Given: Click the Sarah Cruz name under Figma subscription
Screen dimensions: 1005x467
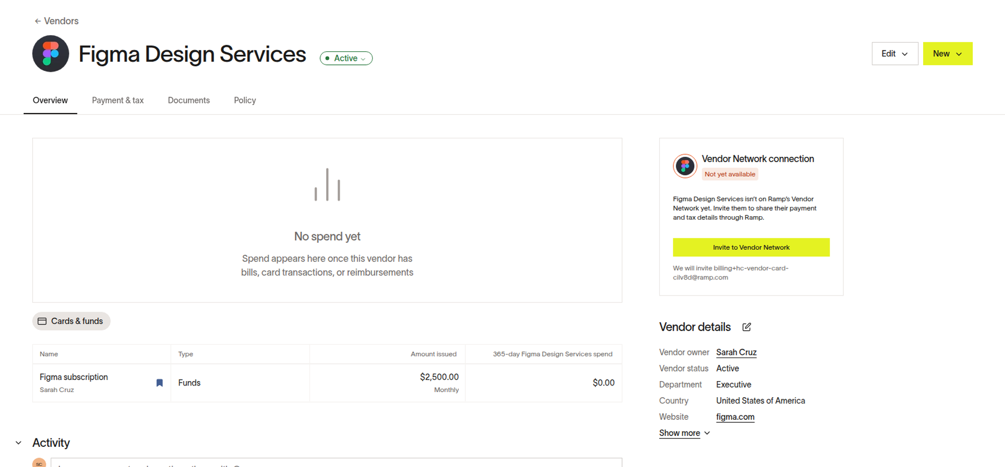Looking at the screenshot, I should (57, 390).
